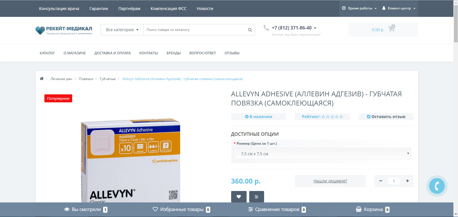
Task: Open БРЕНДЫ navigation item
Action: (x=174, y=53)
